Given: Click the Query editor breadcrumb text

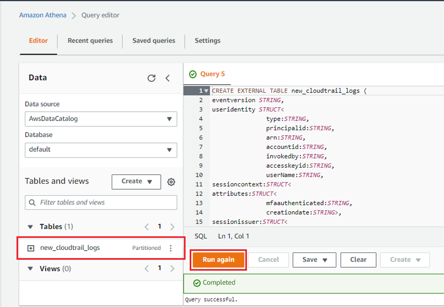Looking at the screenshot, I should coord(100,15).
